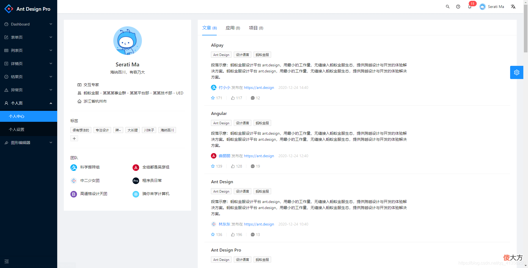This screenshot has width=528, height=268.
Task: Click 设计语言 tag under Alipay
Action: pos(243,55)
